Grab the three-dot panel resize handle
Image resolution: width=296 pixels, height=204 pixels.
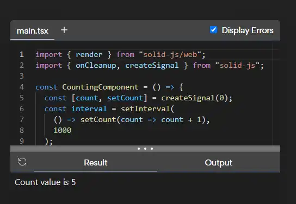point(145,149)
